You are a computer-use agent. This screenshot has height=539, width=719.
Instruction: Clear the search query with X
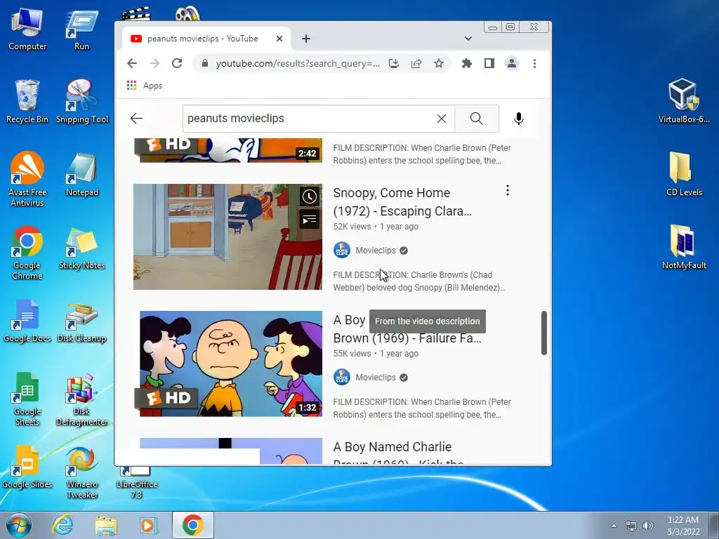click(x=442, y=119)
